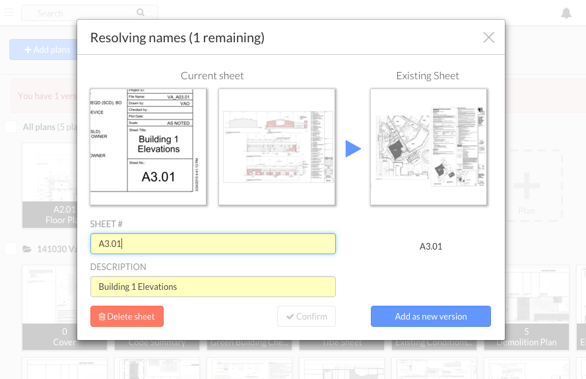586x379 pixels.
Task: Open the Building 1 Elevations drawing thumbnail
Action: coord(277,147)
